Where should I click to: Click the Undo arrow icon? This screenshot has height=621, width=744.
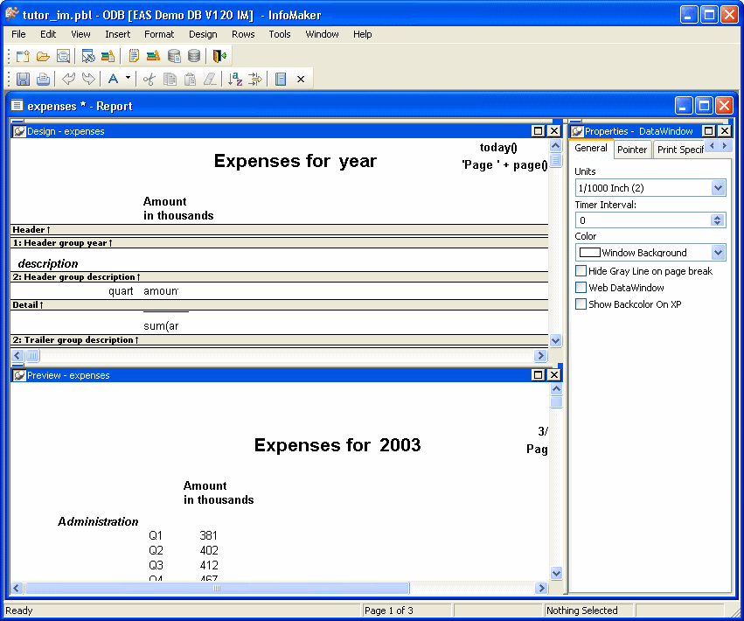click(x=68, y=79)
